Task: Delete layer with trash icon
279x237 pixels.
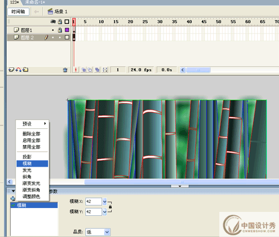Action: click(65, 70)
